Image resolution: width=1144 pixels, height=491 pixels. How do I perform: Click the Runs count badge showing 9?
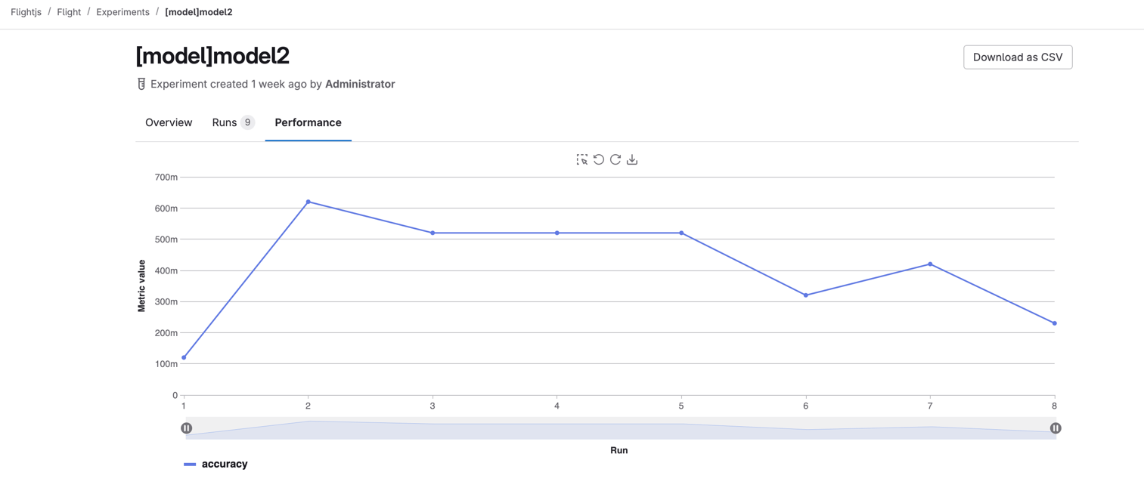tap(246, 122)
